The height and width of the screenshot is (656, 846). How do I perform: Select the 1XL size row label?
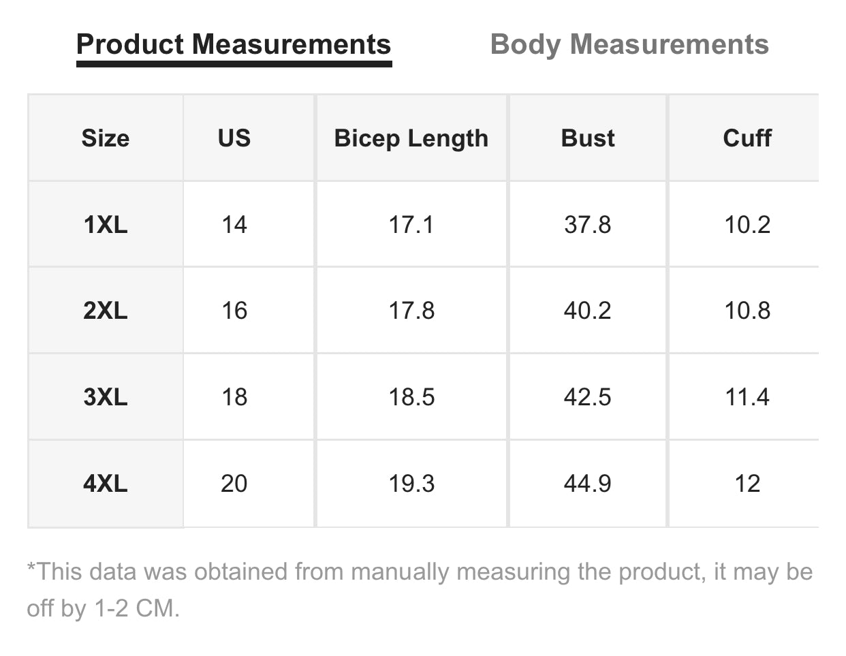coord(106,225)
